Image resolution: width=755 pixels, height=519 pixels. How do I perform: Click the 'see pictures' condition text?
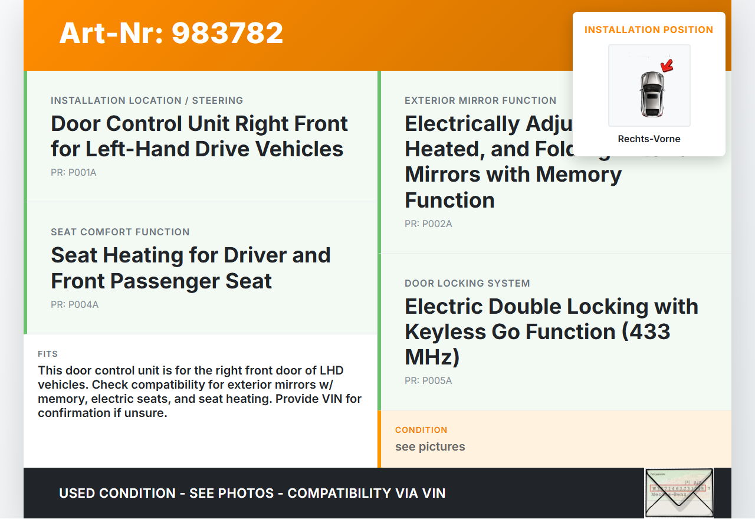[x=430, y=447]
